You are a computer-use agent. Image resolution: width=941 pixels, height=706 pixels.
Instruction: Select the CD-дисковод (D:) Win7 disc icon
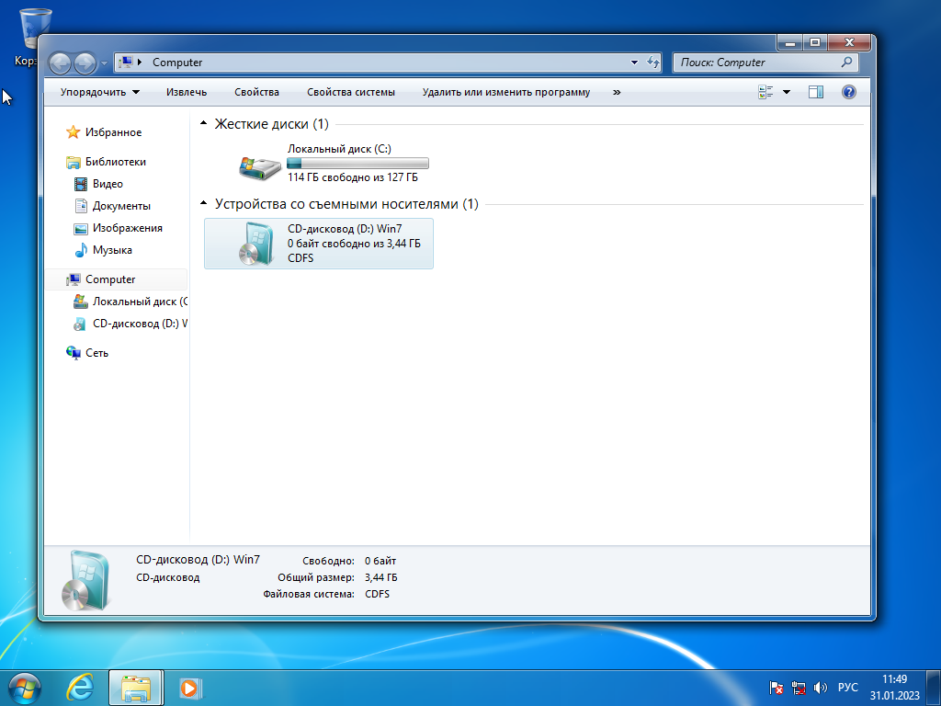257,244
